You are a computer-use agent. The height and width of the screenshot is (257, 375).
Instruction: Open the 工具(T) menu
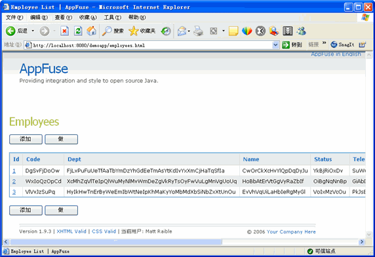[113, 18]
